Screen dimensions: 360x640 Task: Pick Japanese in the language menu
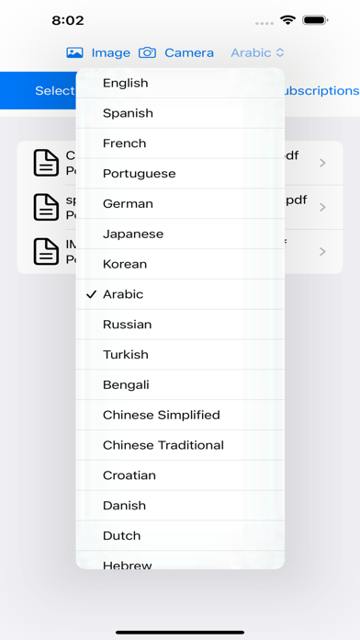[x=180, y=234]
